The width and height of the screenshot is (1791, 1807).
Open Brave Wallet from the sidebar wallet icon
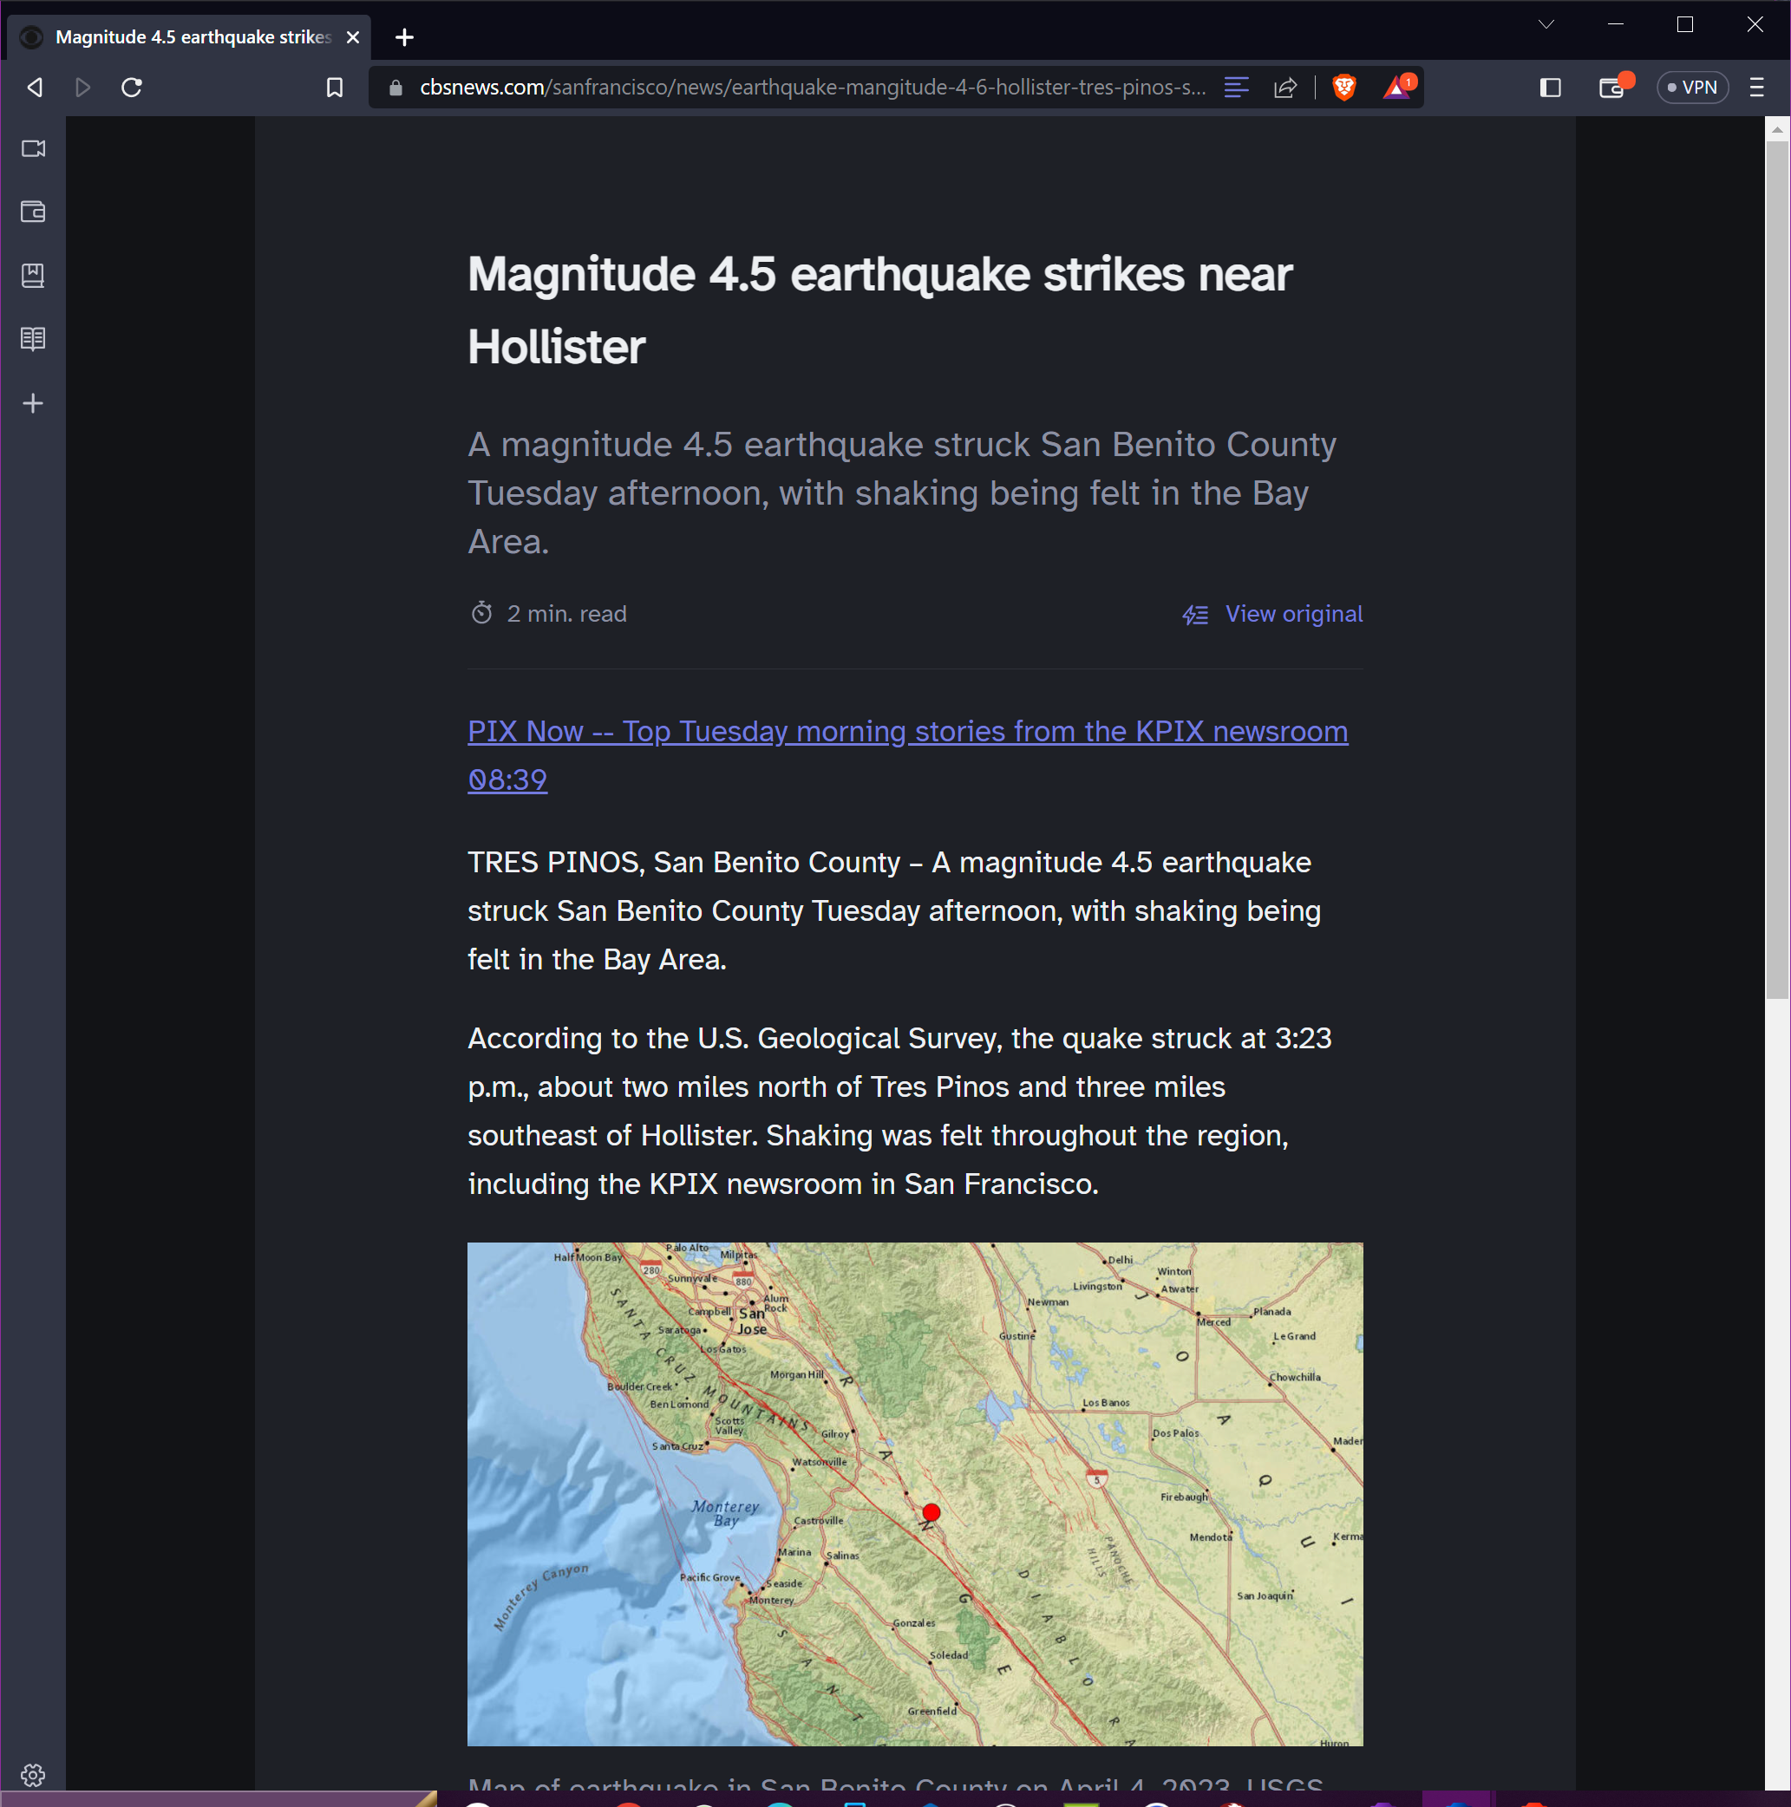click(x=33, y=212)
